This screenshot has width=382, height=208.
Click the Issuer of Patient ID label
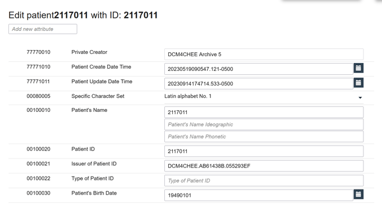coord(94,164)
